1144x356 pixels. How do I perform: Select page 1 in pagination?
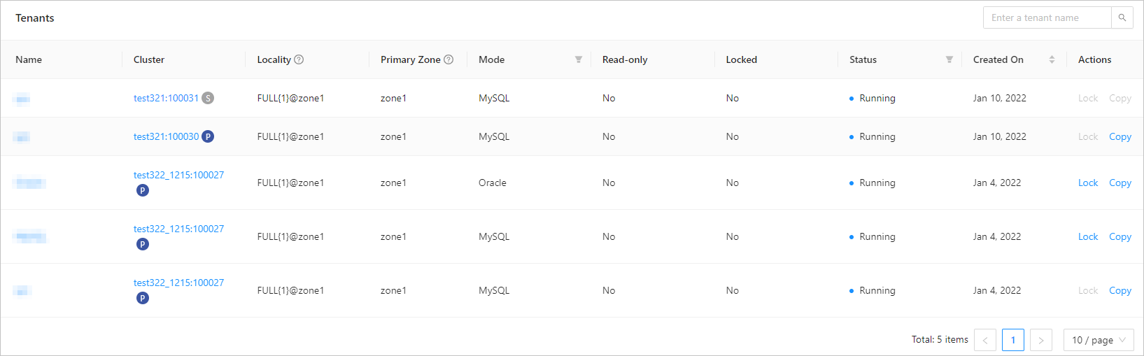click(1013, 340)
